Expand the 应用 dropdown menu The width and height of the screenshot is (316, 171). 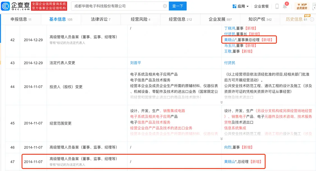[x=248, y=6]
